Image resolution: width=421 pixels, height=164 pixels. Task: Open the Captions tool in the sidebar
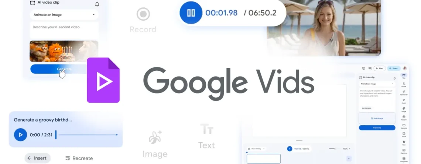coord(404,151)
